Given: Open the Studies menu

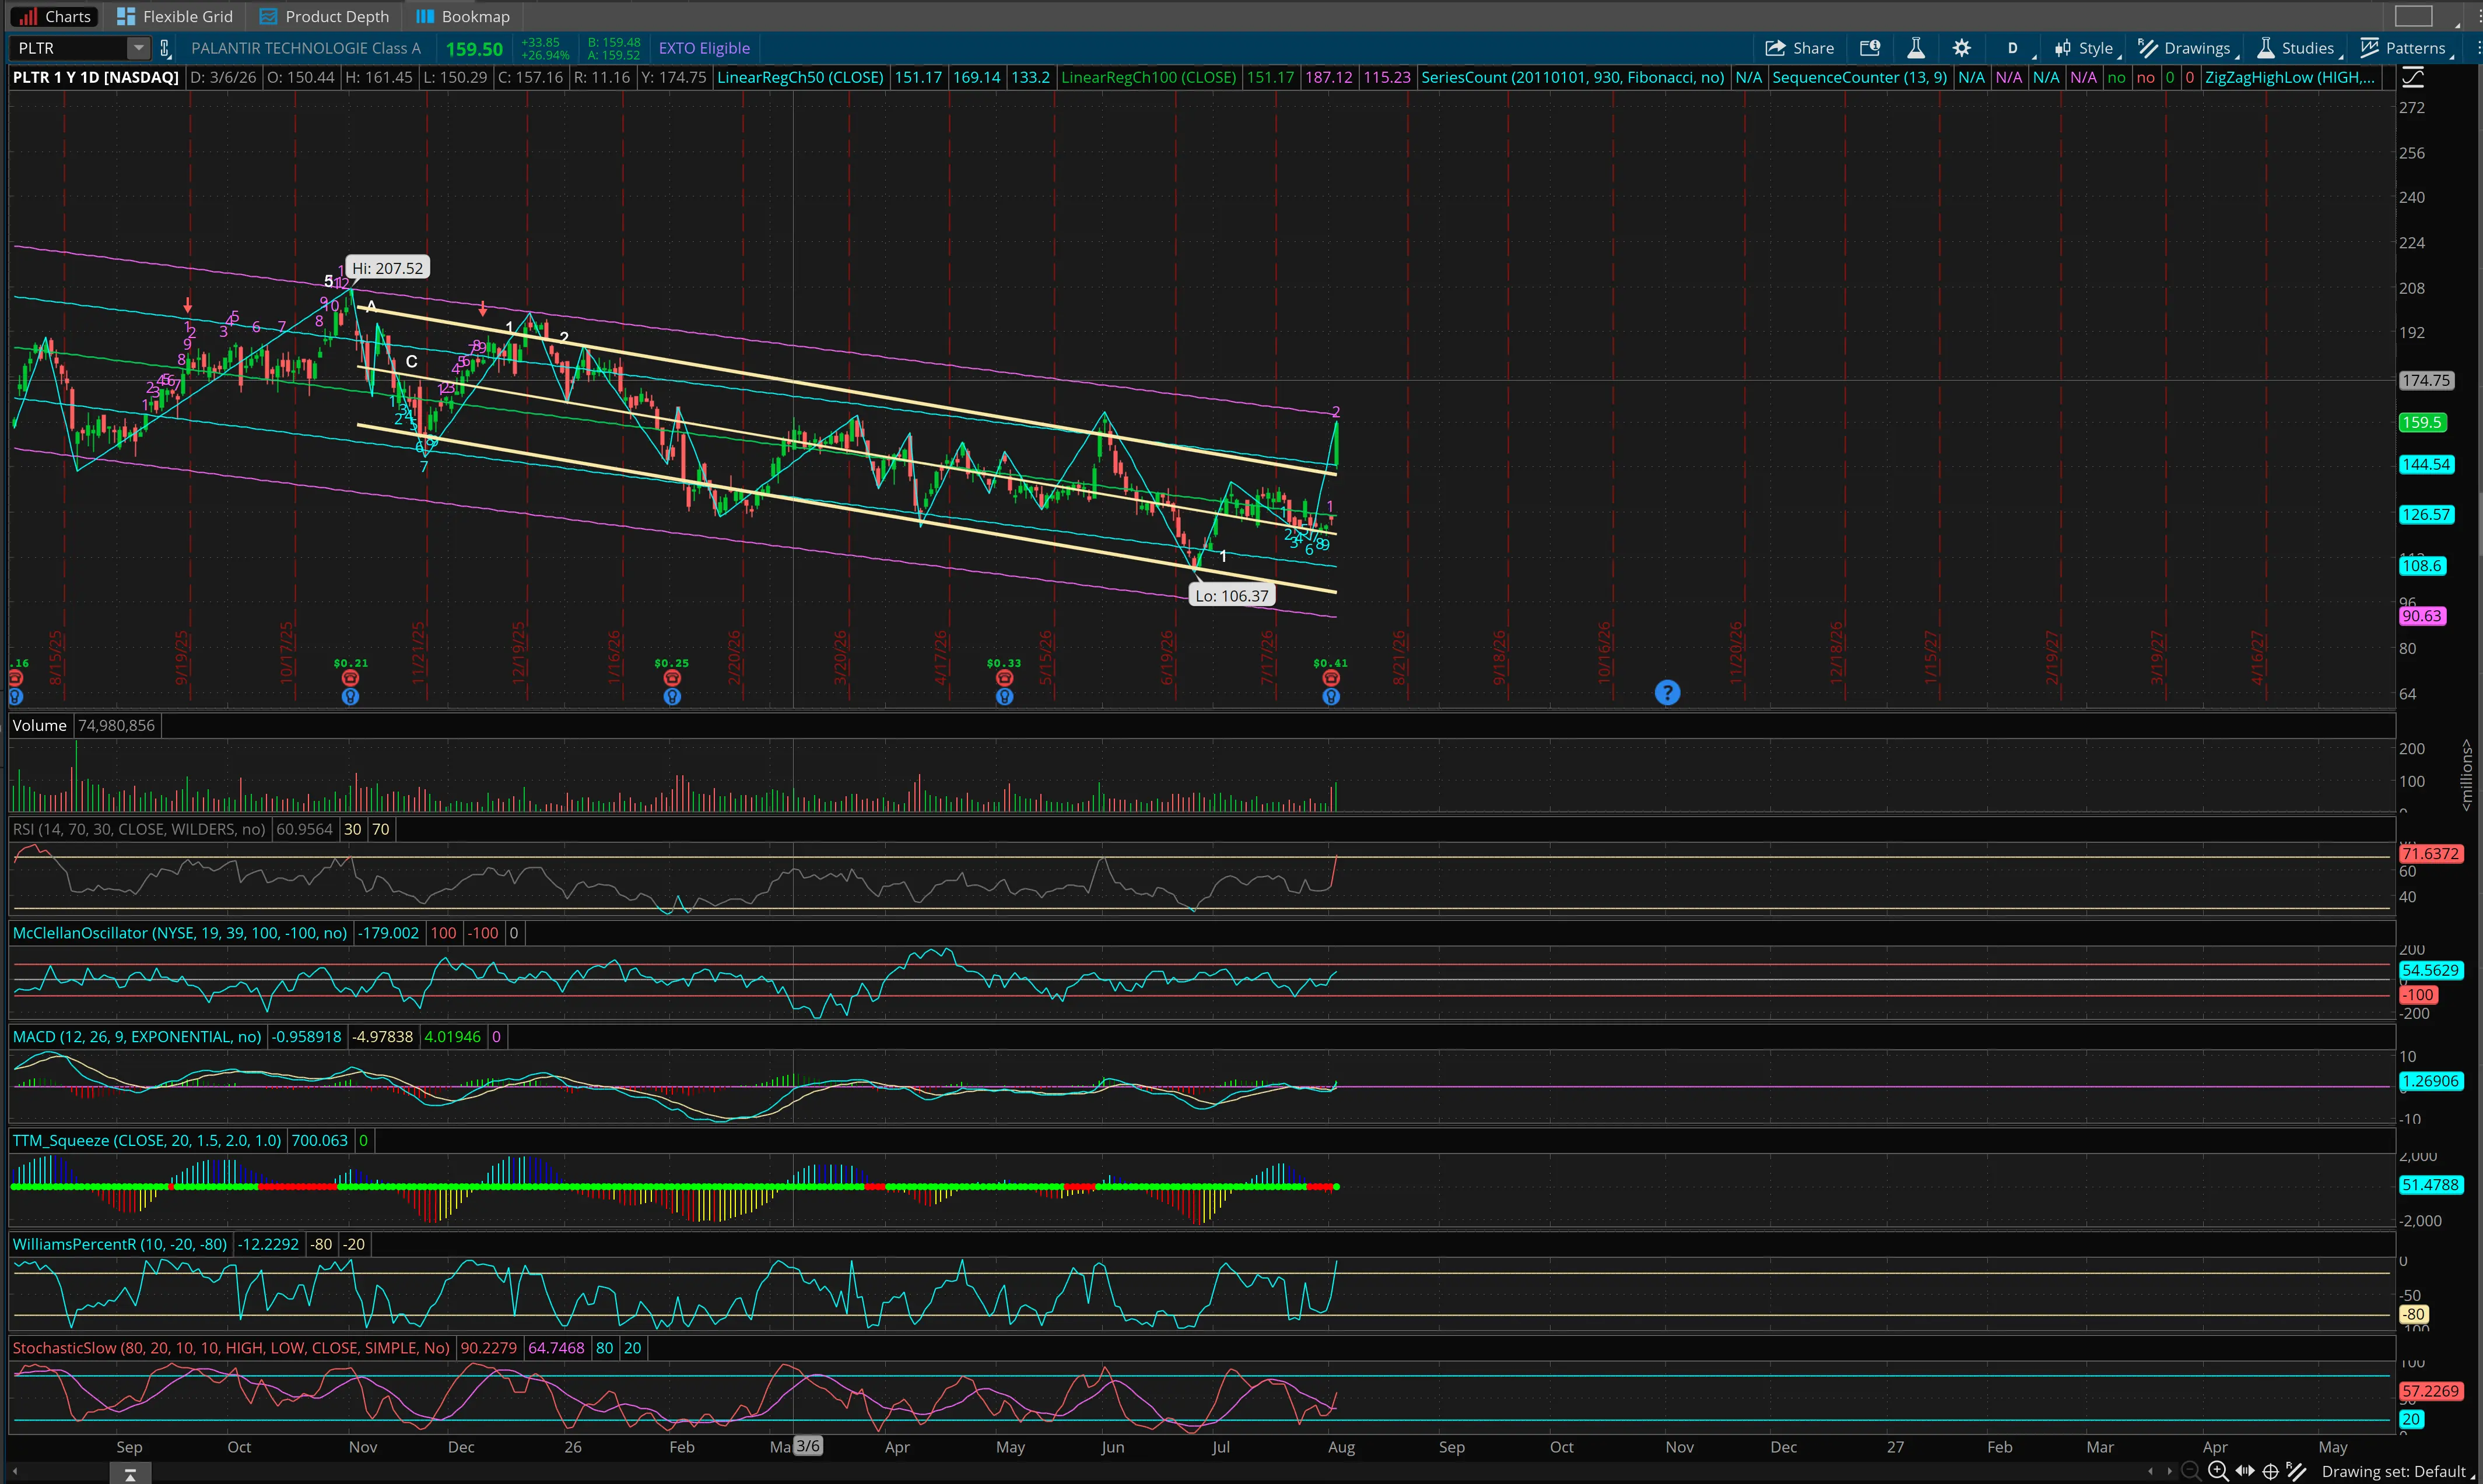Looking at the screenshot, I should [x=2298, y=48].
